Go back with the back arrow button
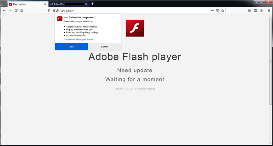Screen dimensions: 273x146 coord(4,11)
